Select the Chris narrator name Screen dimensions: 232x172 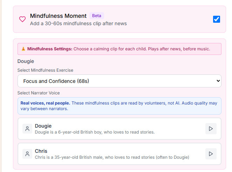[41, 151]
